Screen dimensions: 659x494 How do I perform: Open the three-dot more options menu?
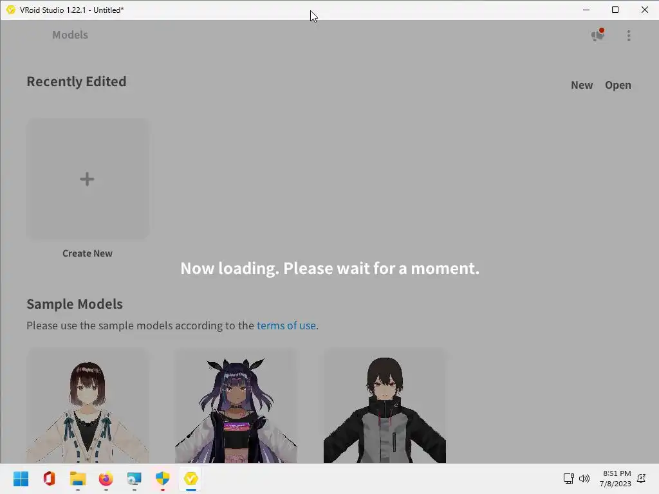(629, 35)
